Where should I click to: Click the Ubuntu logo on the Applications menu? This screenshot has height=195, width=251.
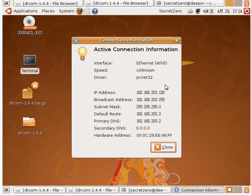[8, 11]
